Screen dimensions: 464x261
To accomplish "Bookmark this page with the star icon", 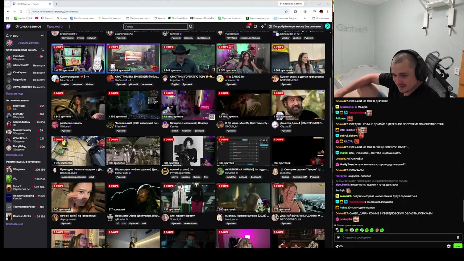I will (x=286, y=11).
